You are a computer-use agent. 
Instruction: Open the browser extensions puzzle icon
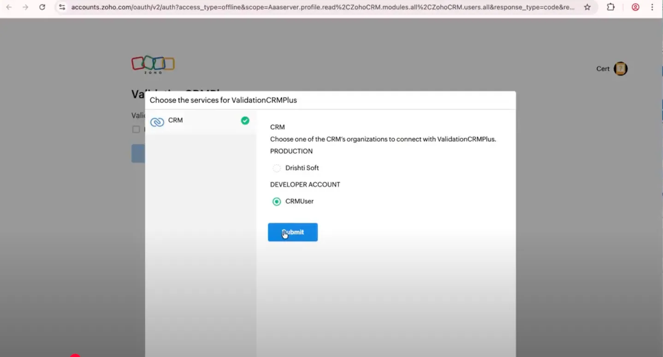point(611,7)
